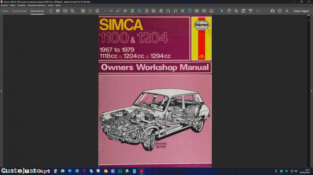Viewport: 313px width, 175px height.
Task: Open WhatsApp from the taskbar
Action: 120,171
